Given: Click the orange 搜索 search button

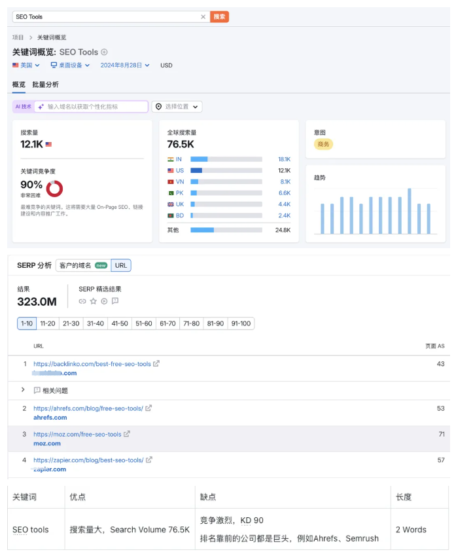Looking at the screenshot, I should point(219,17).
